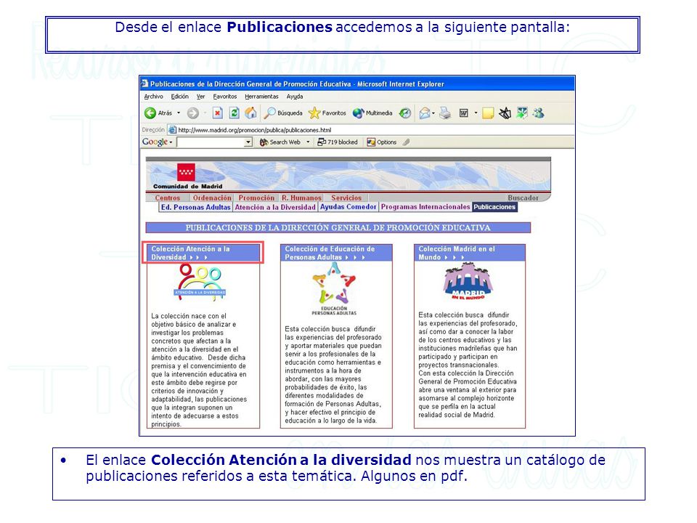Open the Favoritos star icon
The image size is (697, 523).
(314, 113)
